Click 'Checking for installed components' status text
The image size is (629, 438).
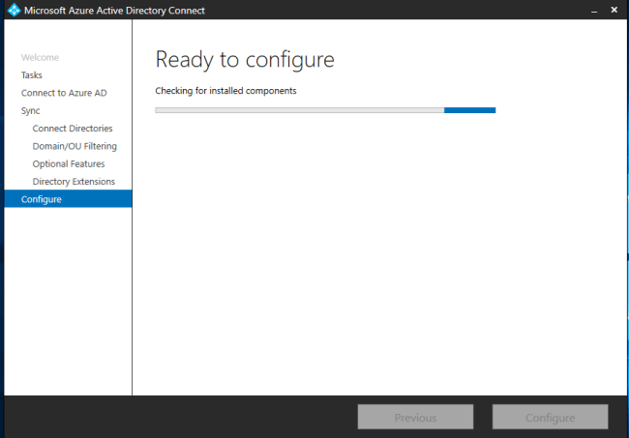pyautogui.click(x=225, y=91)
